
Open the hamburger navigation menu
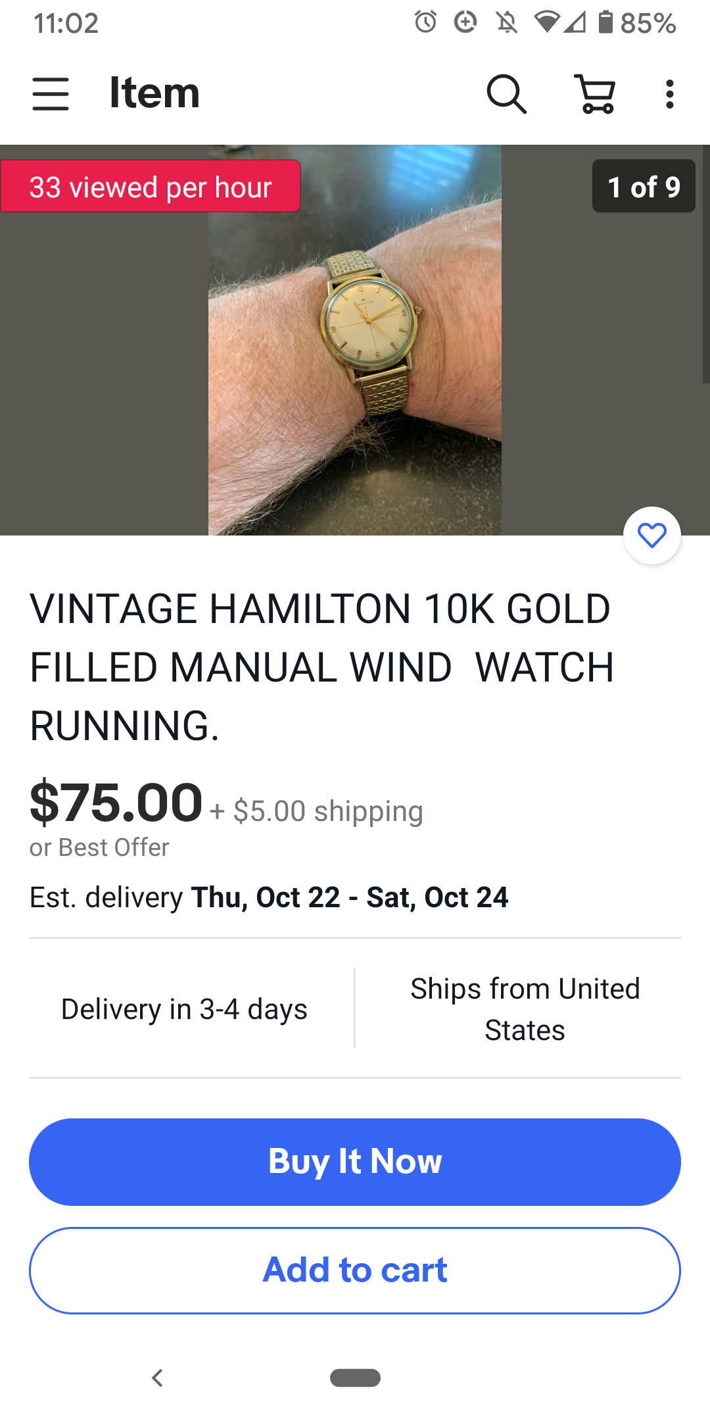pos(51,93)
